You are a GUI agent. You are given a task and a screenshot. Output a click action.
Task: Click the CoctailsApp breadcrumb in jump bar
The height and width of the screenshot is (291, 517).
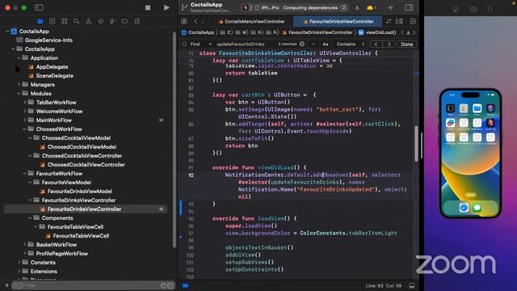coord(198,32)
